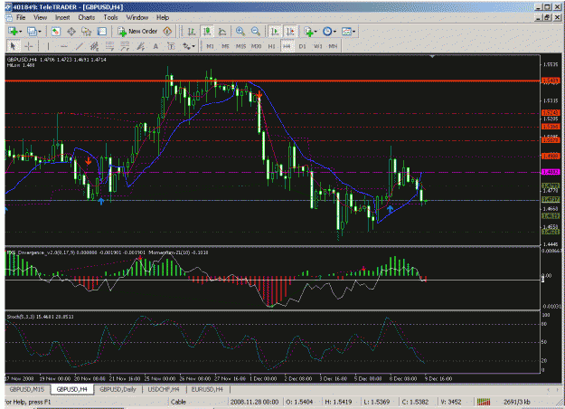This screenshot has height=409, width=565.
Task: Open the Periods clock dropdown
Action: (x=329, y=32)
